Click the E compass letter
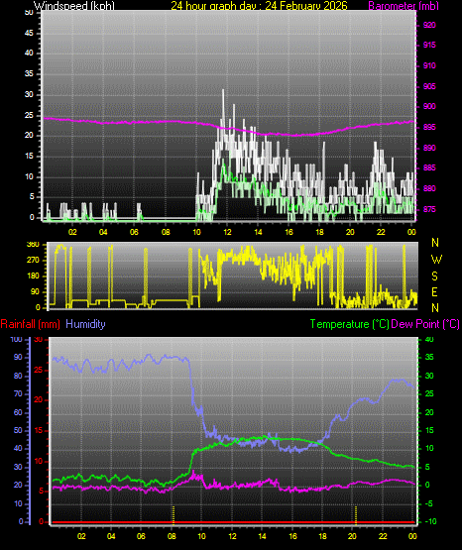The height and width of the screenshot is (550, 462). (x=434, y=291)
